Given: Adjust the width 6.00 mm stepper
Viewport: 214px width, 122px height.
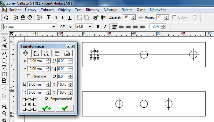Looking at the screenshot, I should (48, 84).
